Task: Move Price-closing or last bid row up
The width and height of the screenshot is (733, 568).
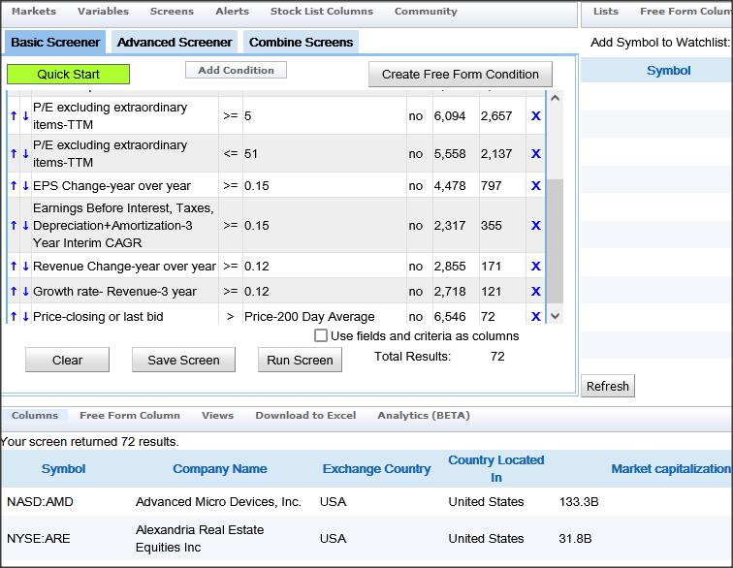Action: (x=14, y=317)
